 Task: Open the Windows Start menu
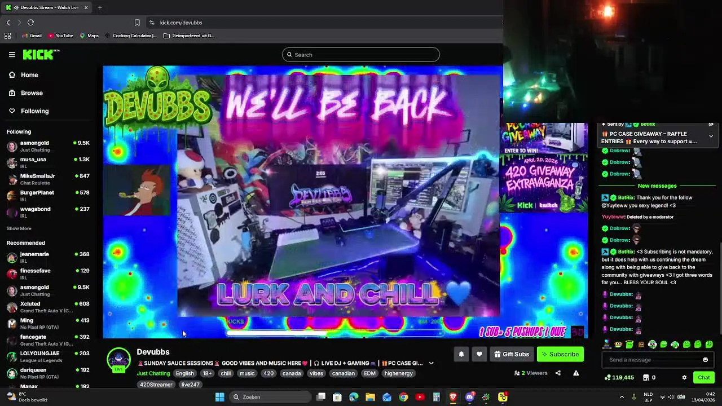click(x=219, y=397)
